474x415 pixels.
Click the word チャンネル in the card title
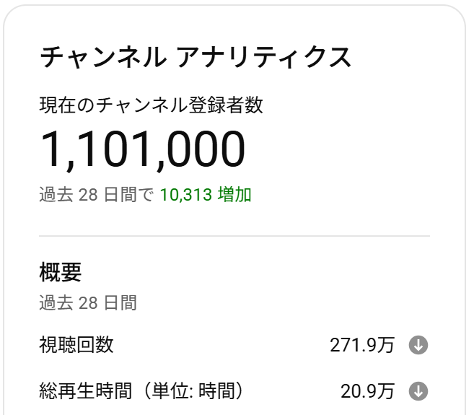click(x=103, y=57)
